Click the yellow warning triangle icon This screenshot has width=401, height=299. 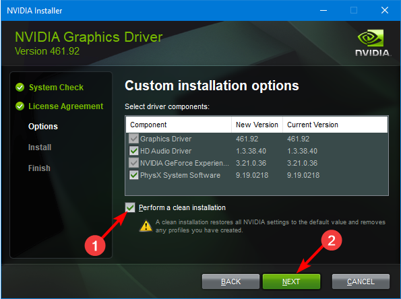pyautogui.click(x=146, y=226)
